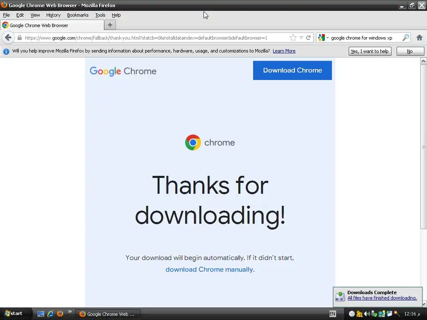Click the Firefox icon in title bar
Viewport: 427px width, 320px height.
pos(4,5)
